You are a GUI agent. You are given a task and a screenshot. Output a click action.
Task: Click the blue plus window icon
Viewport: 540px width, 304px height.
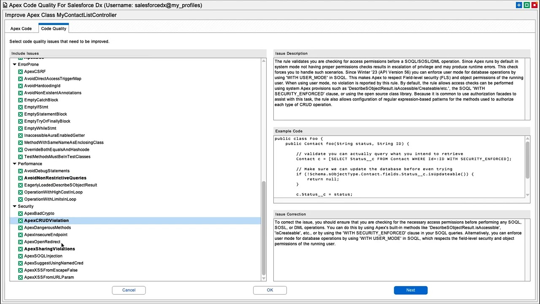[519, 5]
